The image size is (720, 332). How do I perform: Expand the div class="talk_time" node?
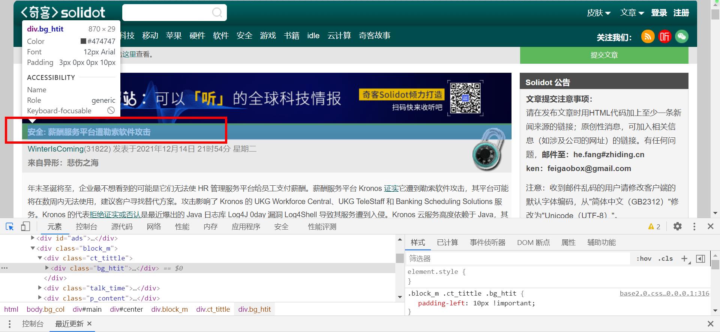pos(40,288)
